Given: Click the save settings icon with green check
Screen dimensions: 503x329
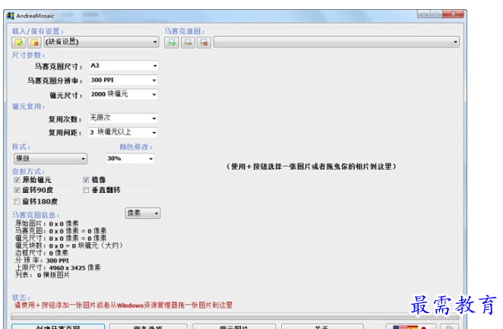Looking at the screenshot, I should 18,43.
